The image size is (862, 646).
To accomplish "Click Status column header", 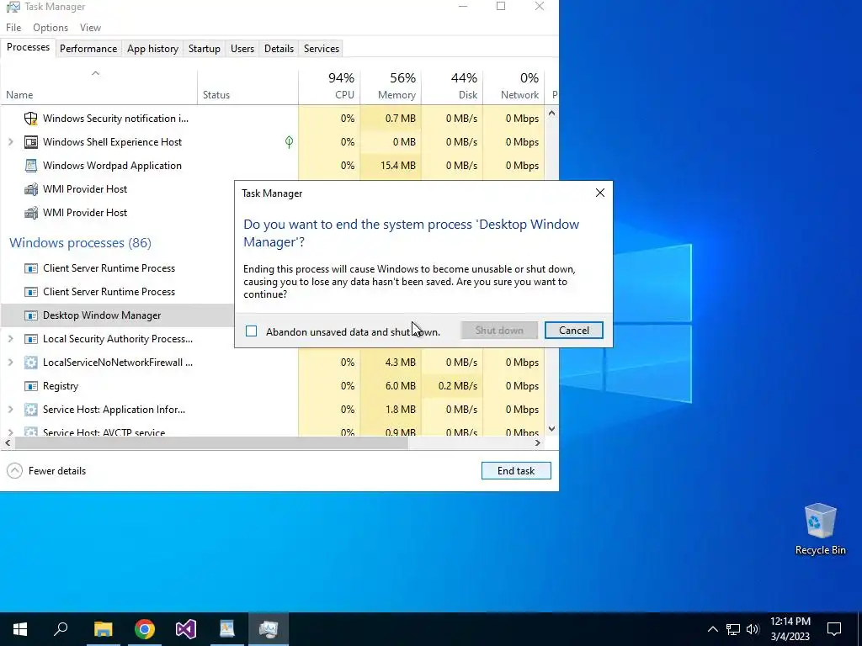I will click(248, 87).
